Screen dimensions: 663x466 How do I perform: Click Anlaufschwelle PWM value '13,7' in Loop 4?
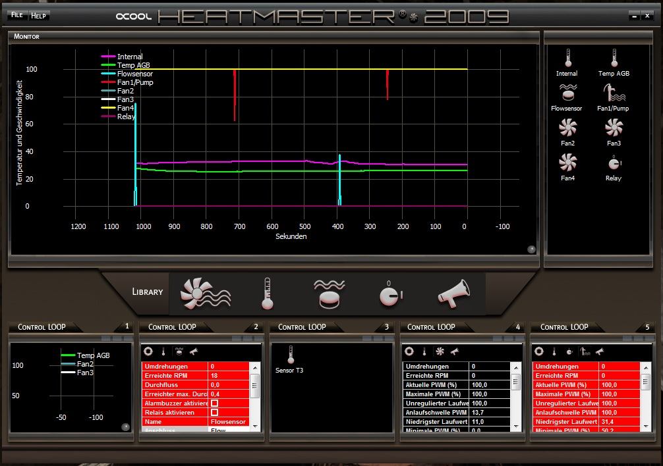490,413
